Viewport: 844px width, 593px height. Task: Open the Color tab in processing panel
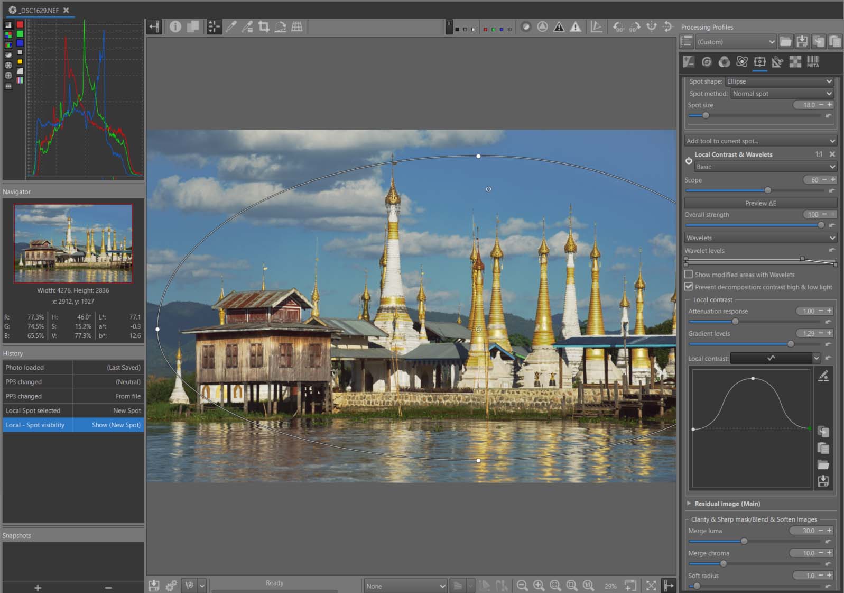[x=724, y=62]
